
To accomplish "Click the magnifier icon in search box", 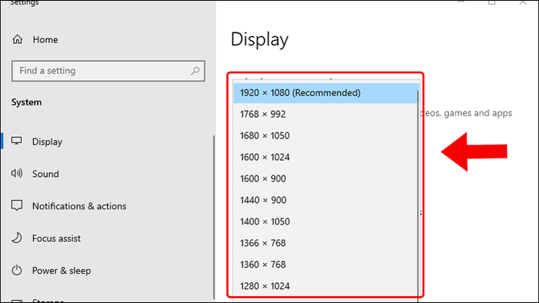I will (x=195, y=71).
